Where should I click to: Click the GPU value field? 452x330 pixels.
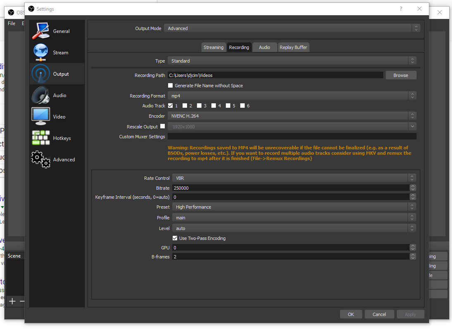pos(290,247)
